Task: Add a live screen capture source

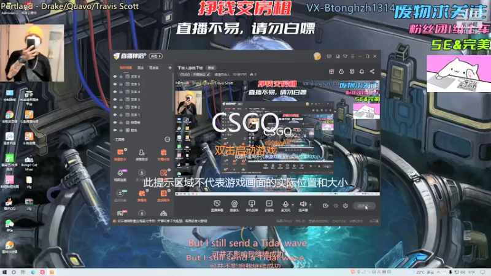Action: coord(217,206)
